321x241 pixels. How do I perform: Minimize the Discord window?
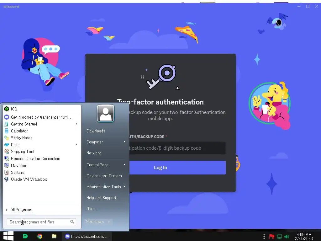coord(299,7)
